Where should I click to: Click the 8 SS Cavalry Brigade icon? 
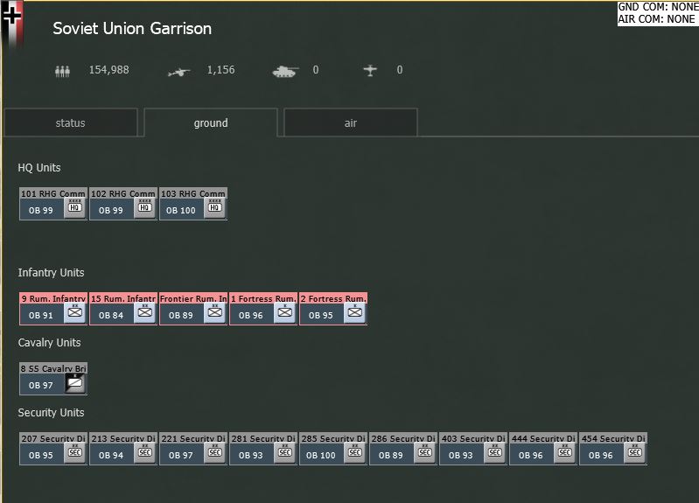tap(75, 383)
